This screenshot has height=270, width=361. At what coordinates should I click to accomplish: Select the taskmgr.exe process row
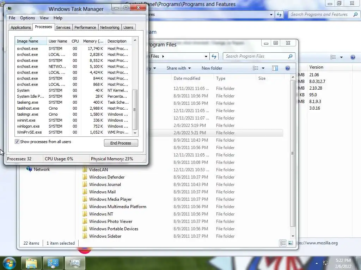(73, 114)
